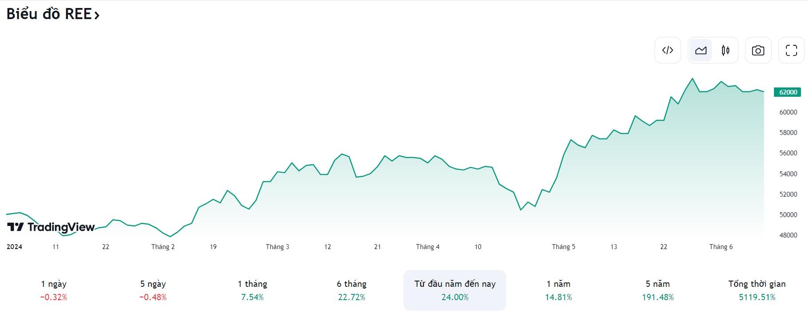This screenshot has height=313, width=809.
Task: Choose the 1 năm time range
Action: pos(558,290)
